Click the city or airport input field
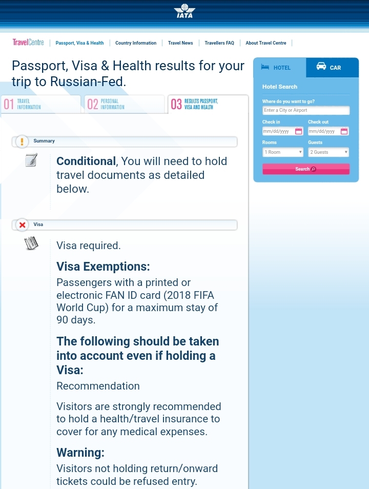 (x=306, y=110)
